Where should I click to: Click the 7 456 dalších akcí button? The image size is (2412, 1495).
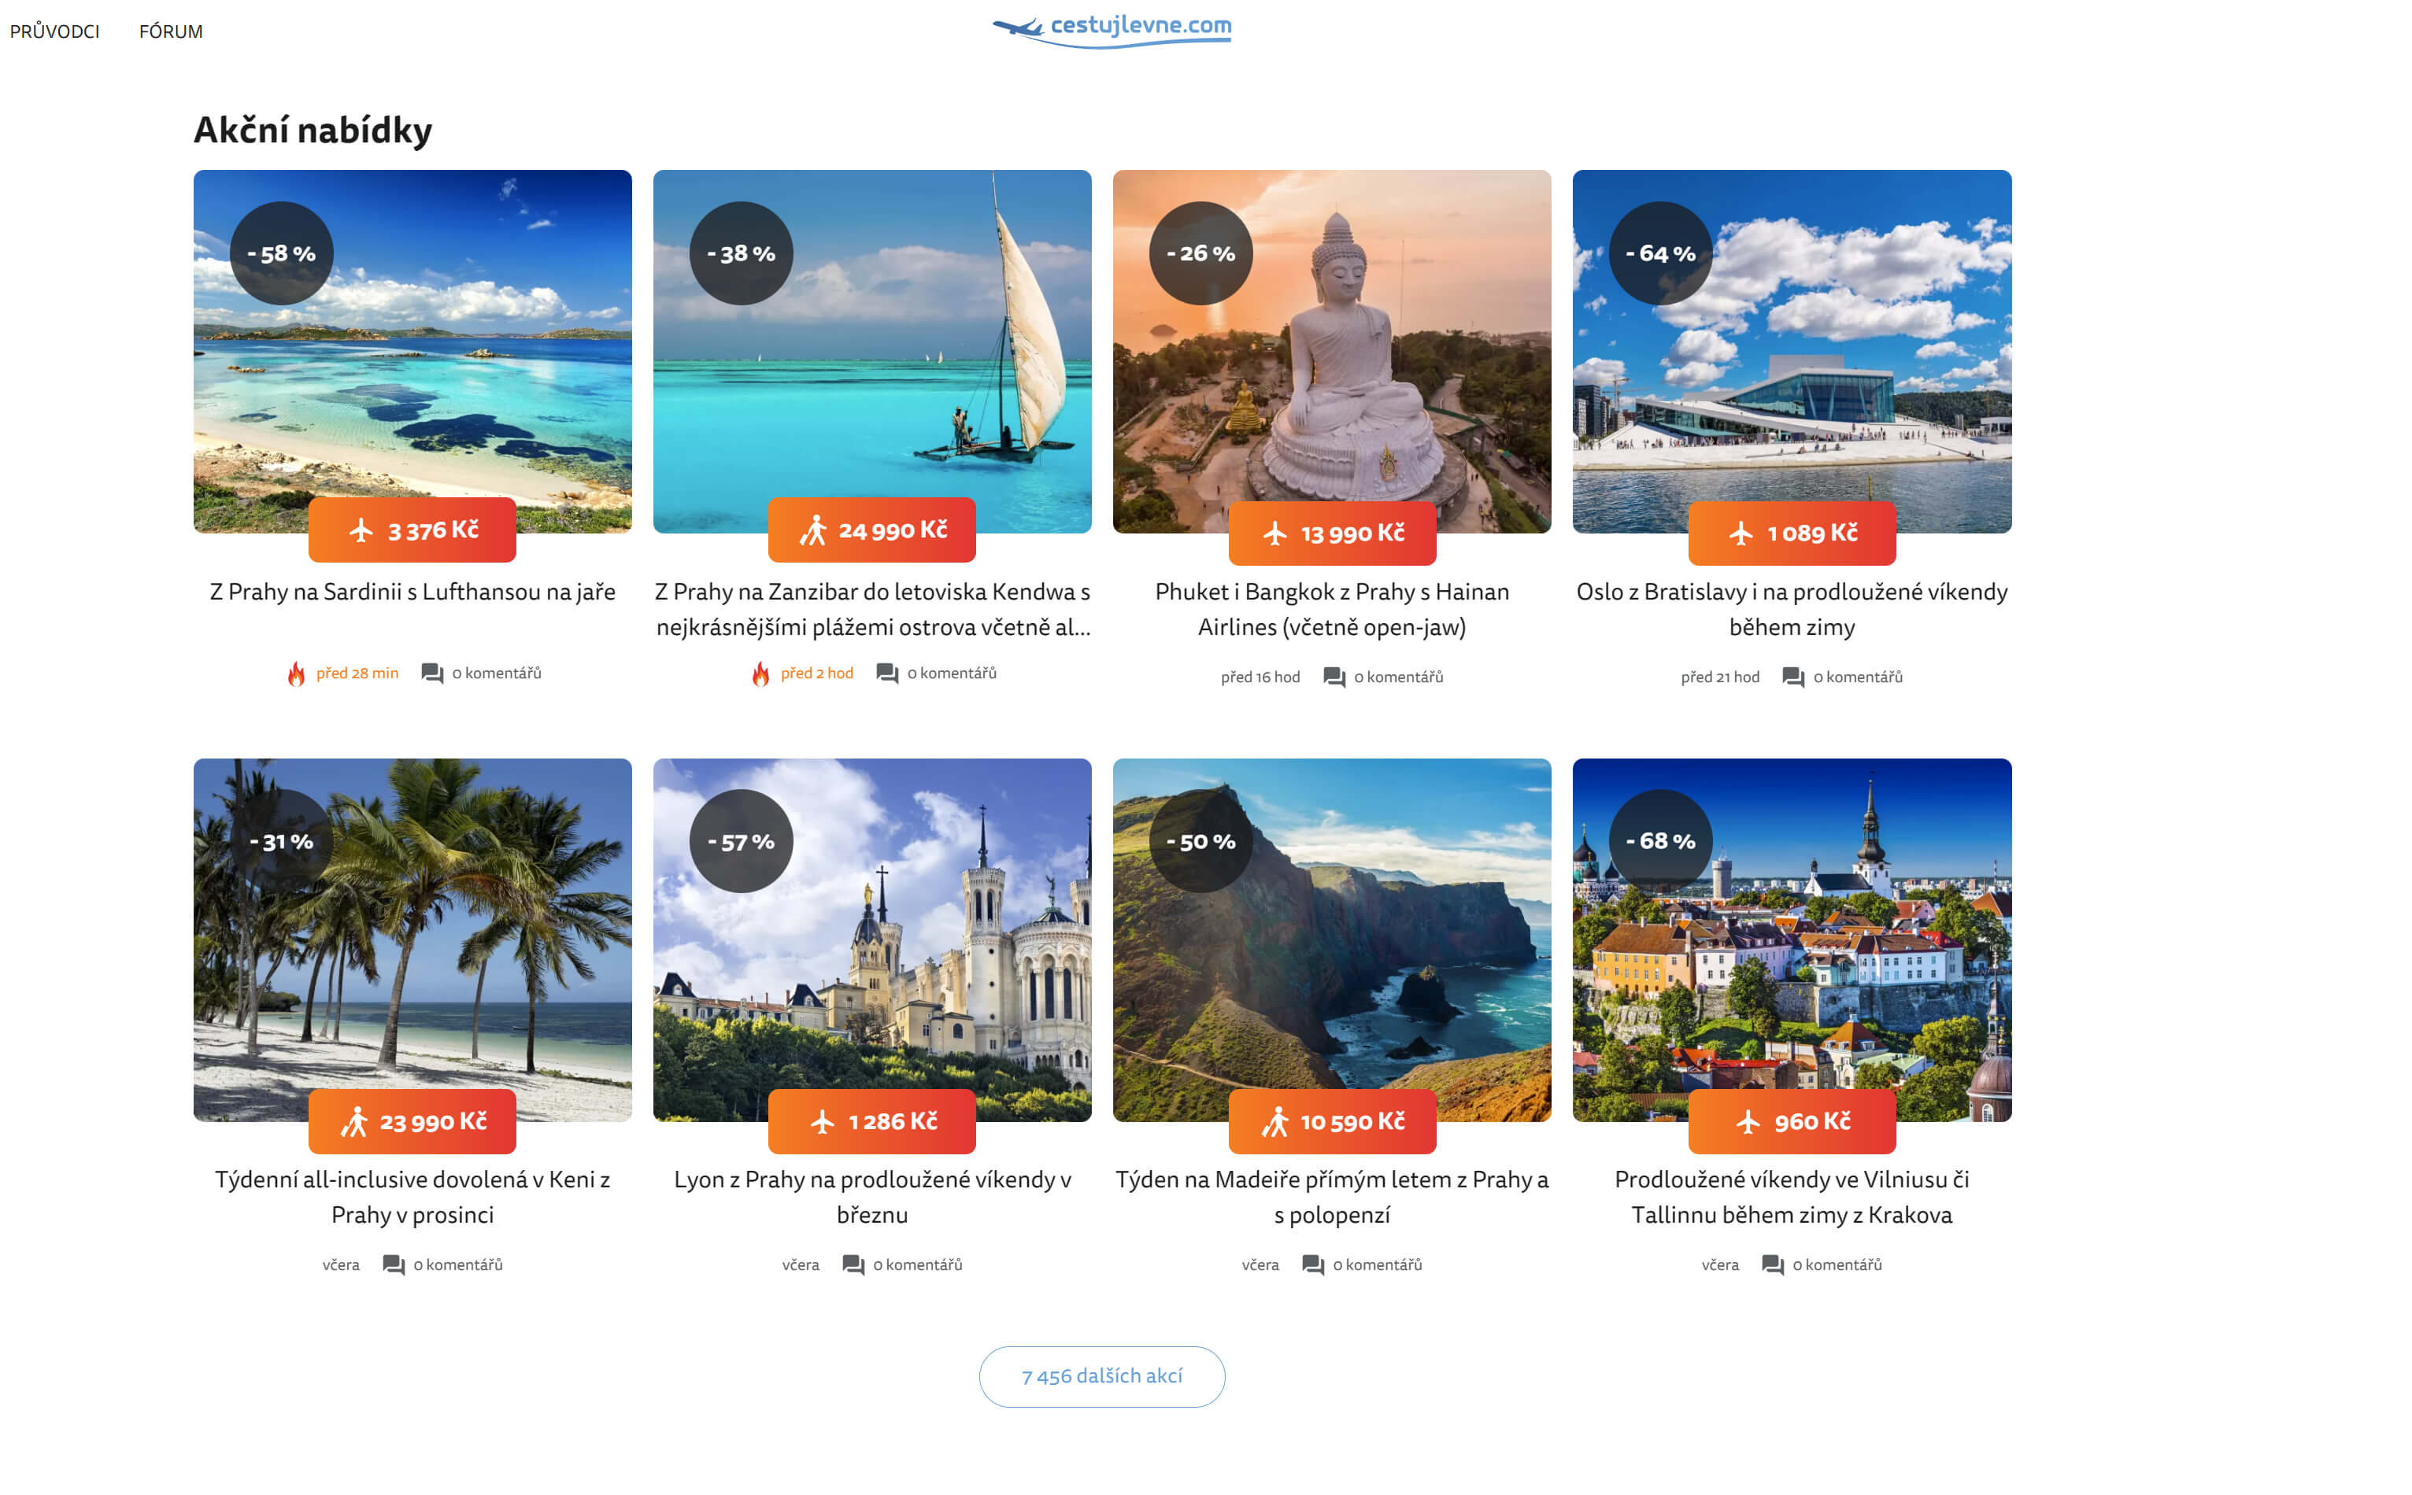click(x=1101, y=1376)
